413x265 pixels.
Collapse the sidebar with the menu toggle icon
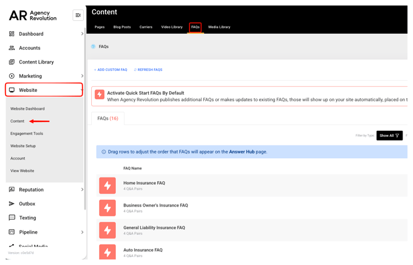[78, 15]
